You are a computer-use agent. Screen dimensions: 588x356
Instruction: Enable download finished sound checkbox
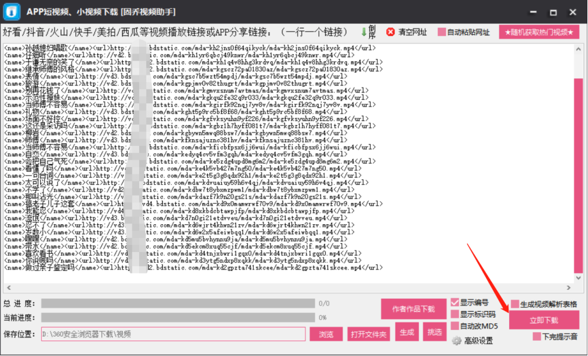[537, 337]
